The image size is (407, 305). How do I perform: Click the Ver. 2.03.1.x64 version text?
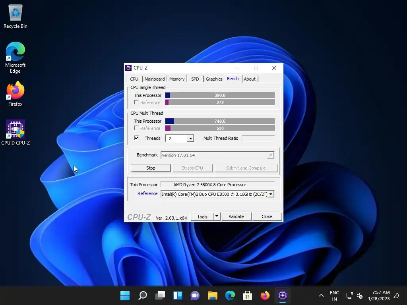(171, 218)
